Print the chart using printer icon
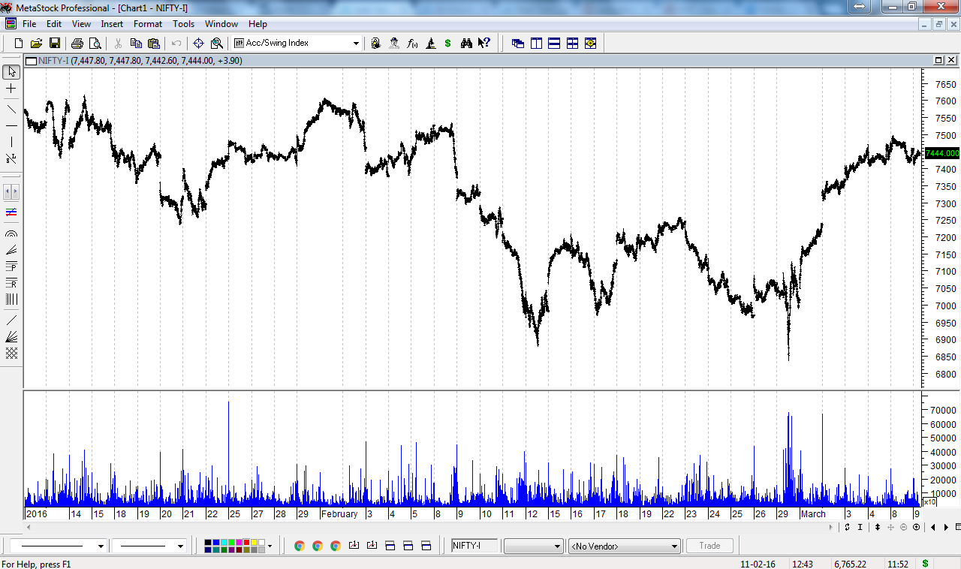Viewport: 961px width, 569px height. tap(77, 44)
